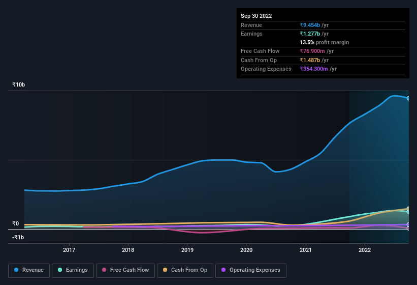
Task: Click the ₹10b y-axis label
Action: click(x=19, y=84)
